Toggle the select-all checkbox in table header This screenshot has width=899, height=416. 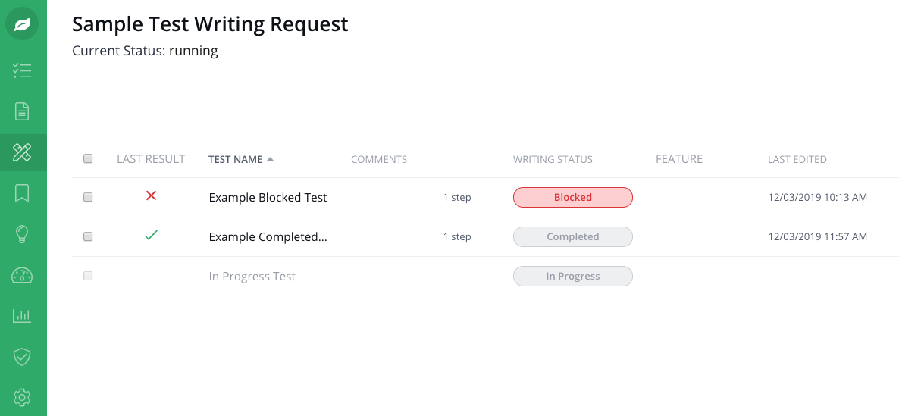(88, 158)
